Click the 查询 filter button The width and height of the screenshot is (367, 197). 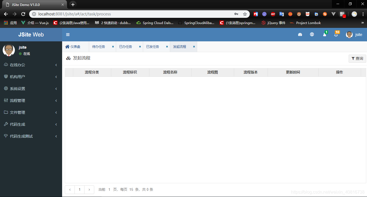pyautogui.click(x=357, y=58)
